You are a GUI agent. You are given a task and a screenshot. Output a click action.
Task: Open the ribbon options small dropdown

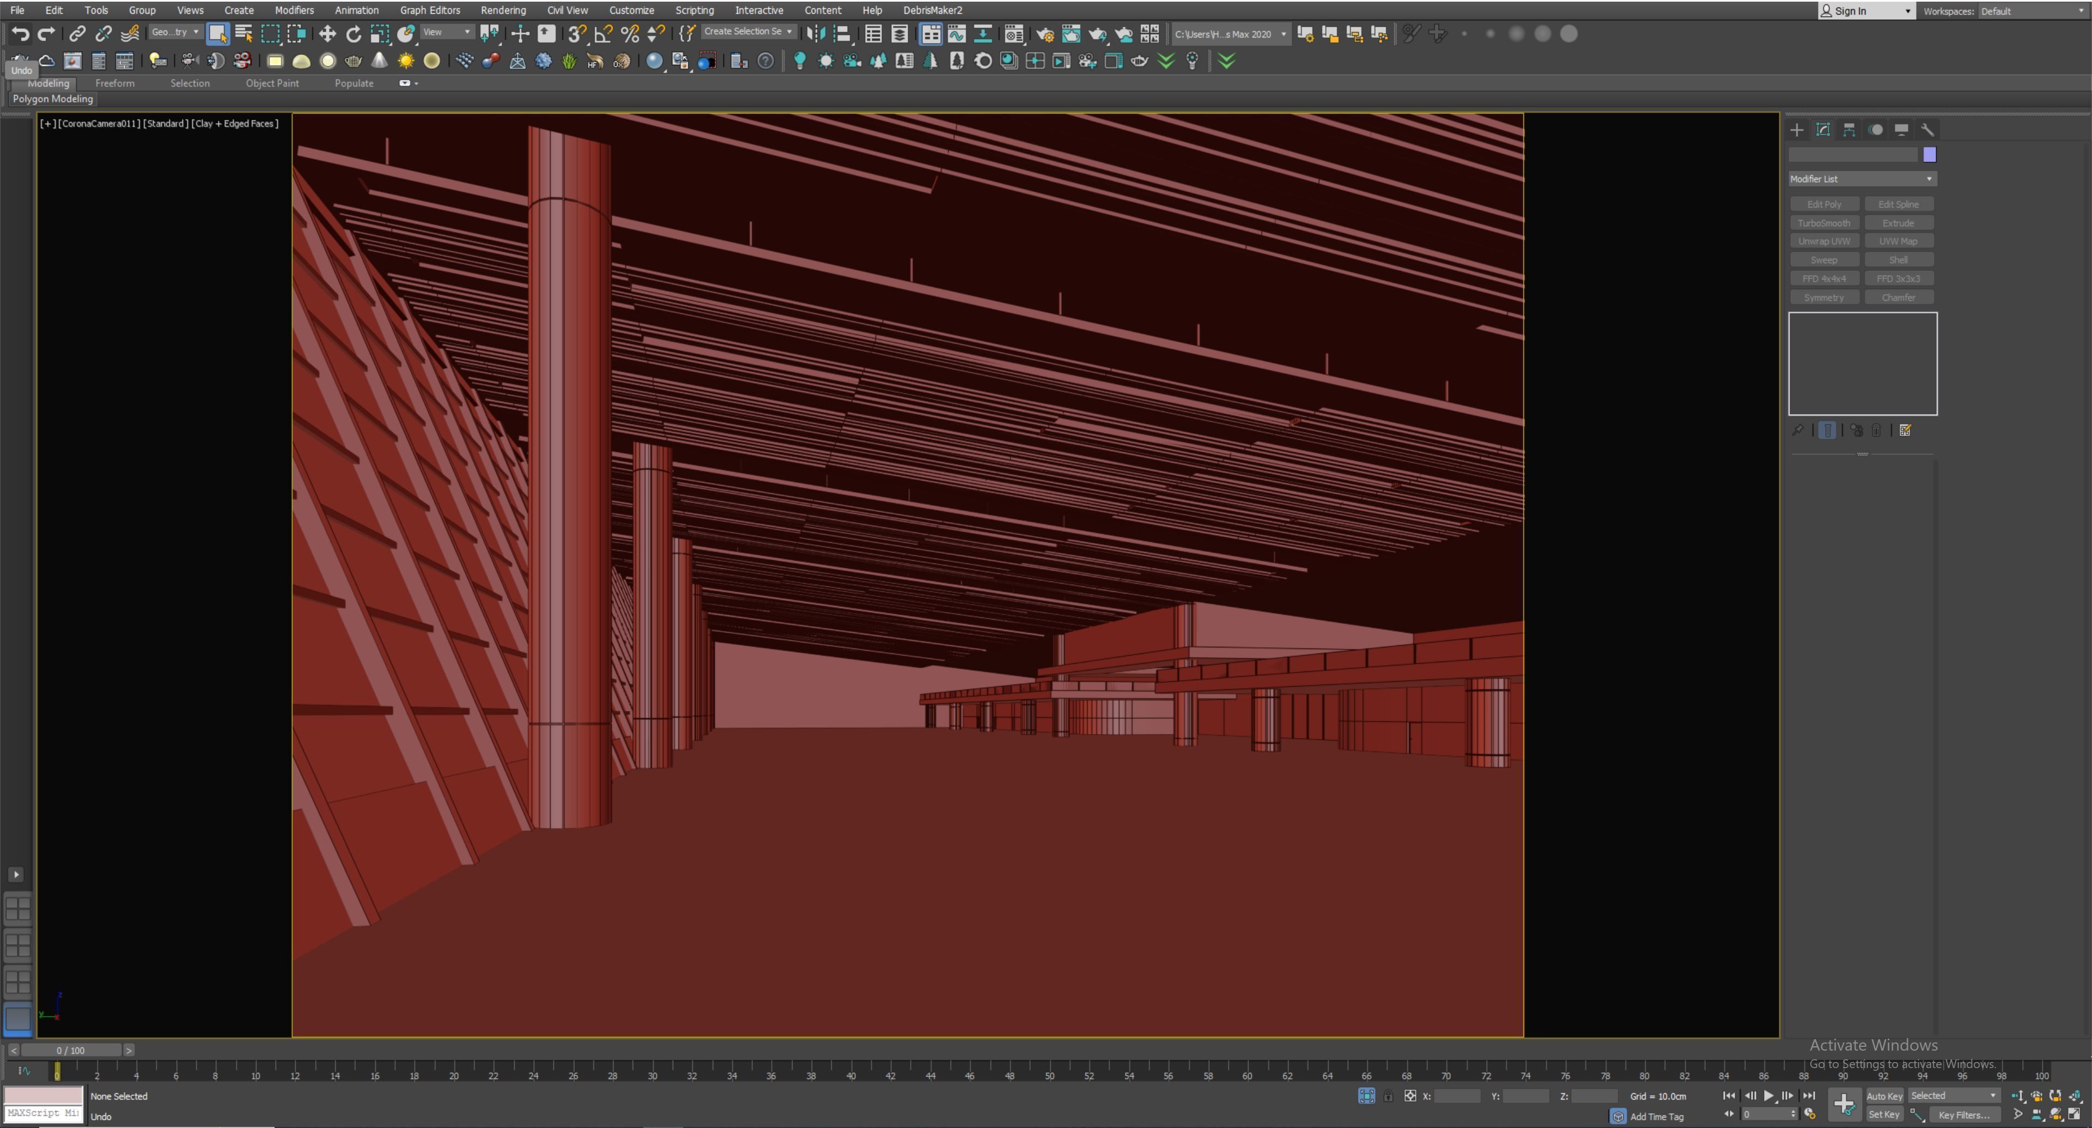(409, 83)
